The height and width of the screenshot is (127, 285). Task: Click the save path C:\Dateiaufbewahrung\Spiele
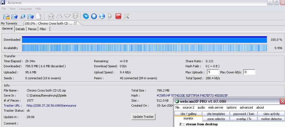(46, 95)
